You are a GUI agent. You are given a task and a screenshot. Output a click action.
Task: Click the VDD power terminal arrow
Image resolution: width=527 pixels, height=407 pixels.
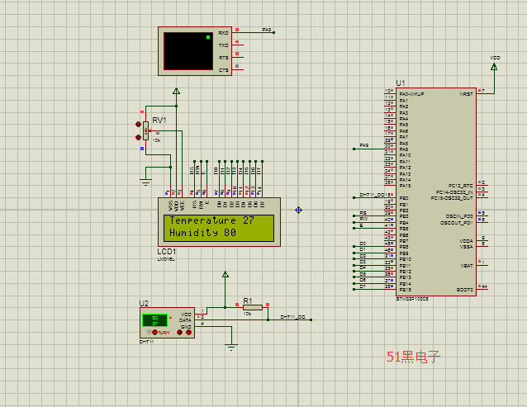pyautogui.click(x=495, y=67)
